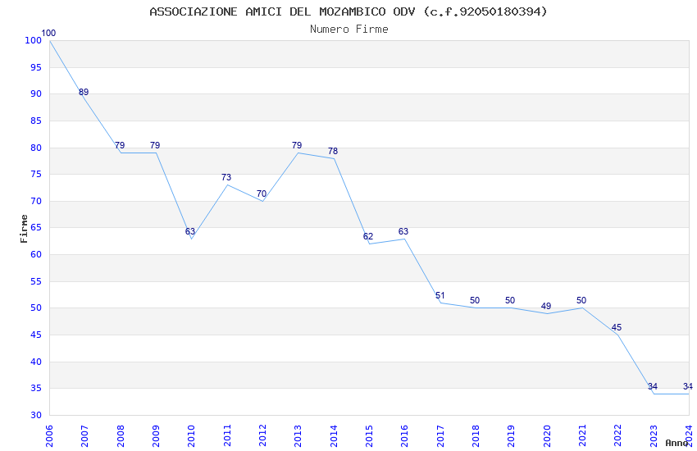697x451 pixels.
Task: Select data point label 45 for 2022
Action: [x=617, y=327]
